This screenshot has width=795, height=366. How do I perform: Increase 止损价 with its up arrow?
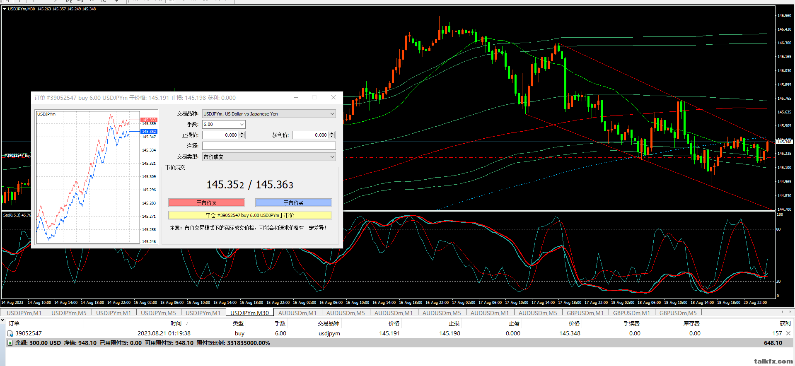[242, 133]
